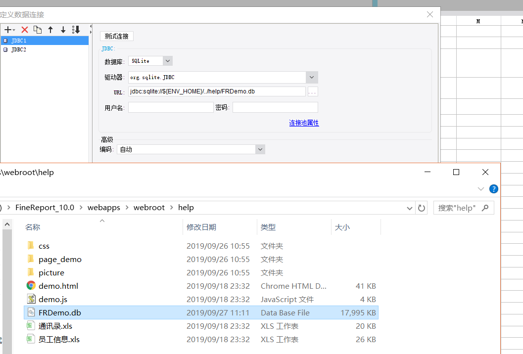Sort by 类型 column header

(x=268, y=227)
